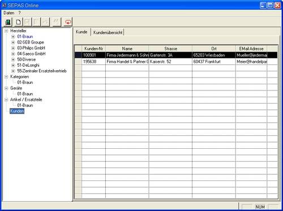The width and height of the screenshot is (283, 211).
Task: Click the NUM indicator in status bar
Action: 260,207
